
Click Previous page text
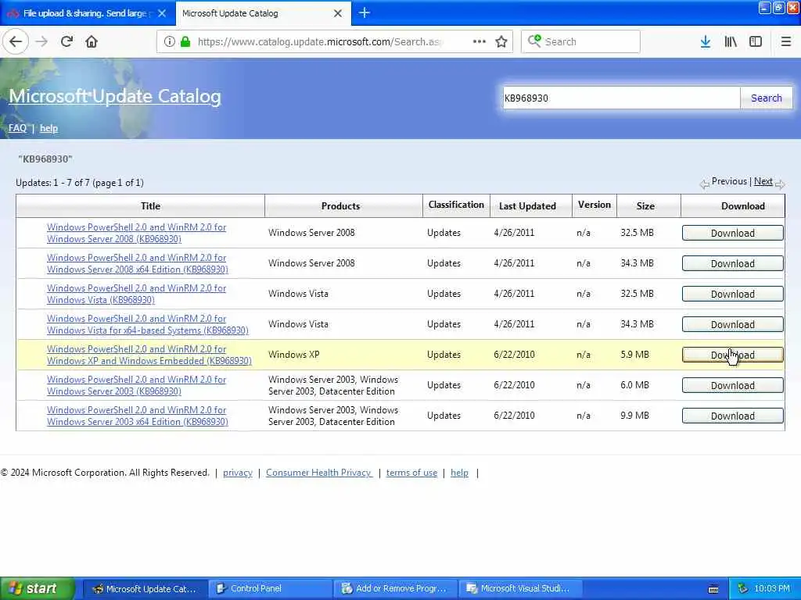pyautogui.click(x=729, y=181)
